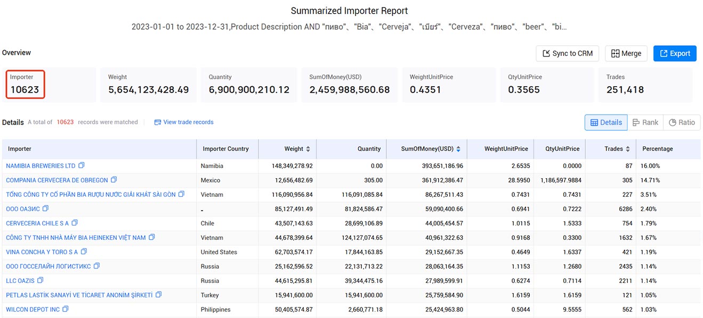Open CÔNG TY TNHH NHÀ MÁY BIA HEINEKEN link
This screenshot has width=703, height=318.
[76, 238]
